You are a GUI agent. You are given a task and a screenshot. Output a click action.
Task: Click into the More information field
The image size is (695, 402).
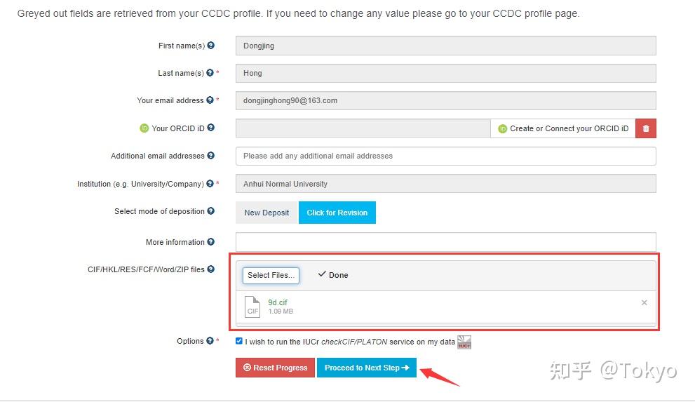click(x=445, y=242)
